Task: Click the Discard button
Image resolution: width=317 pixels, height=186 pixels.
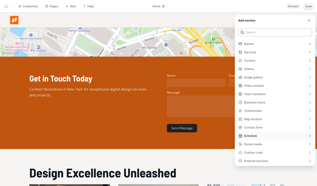Action: 293,6
